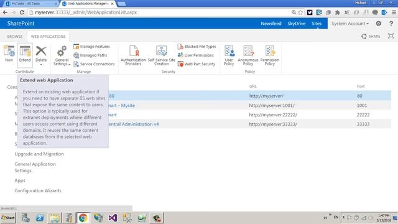Click the URL column header
Screen dimensions: 398x224
(x=253, y=86)
